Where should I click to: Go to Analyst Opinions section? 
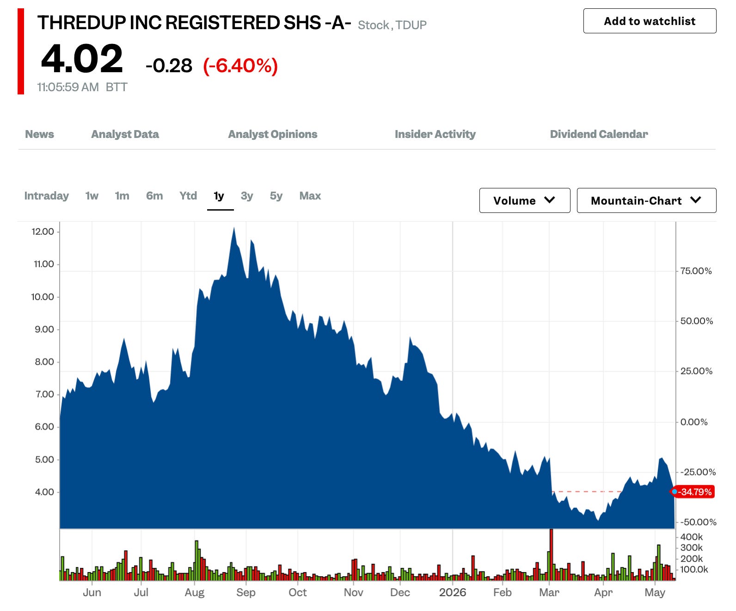(x=273, y=134)
